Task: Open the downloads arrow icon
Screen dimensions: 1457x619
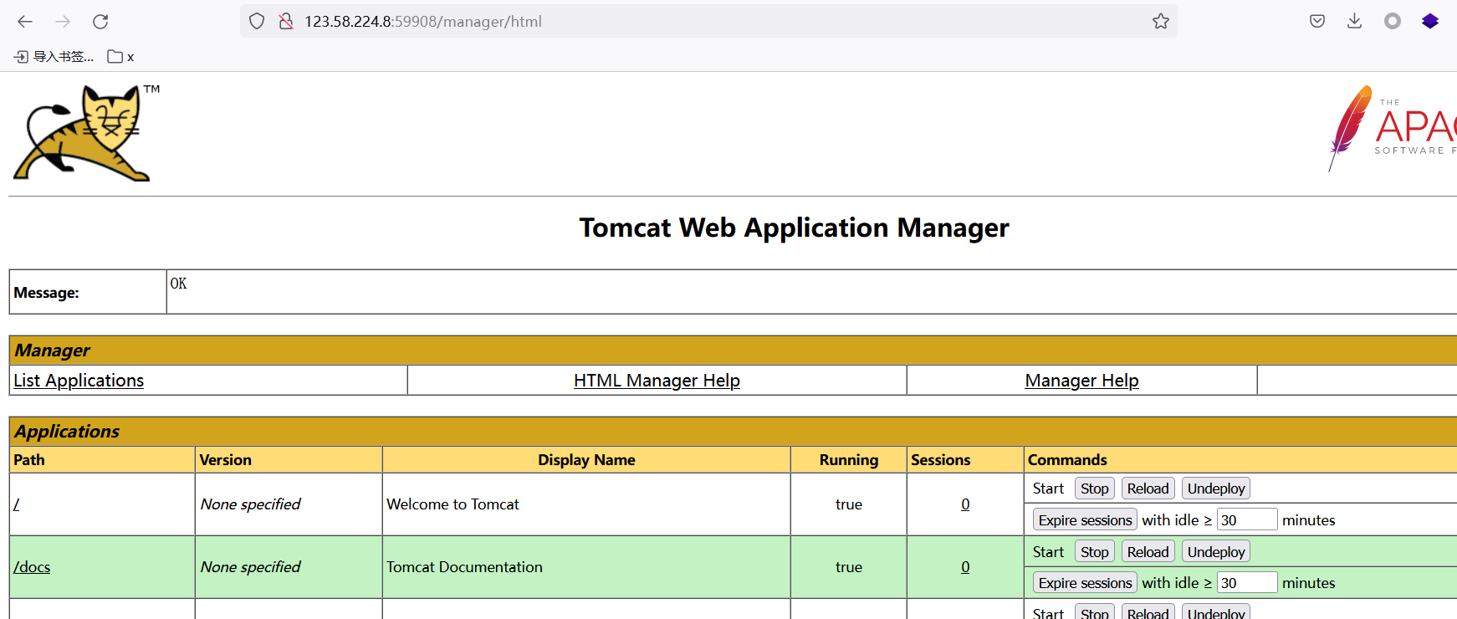Action: coord(1355,22)
